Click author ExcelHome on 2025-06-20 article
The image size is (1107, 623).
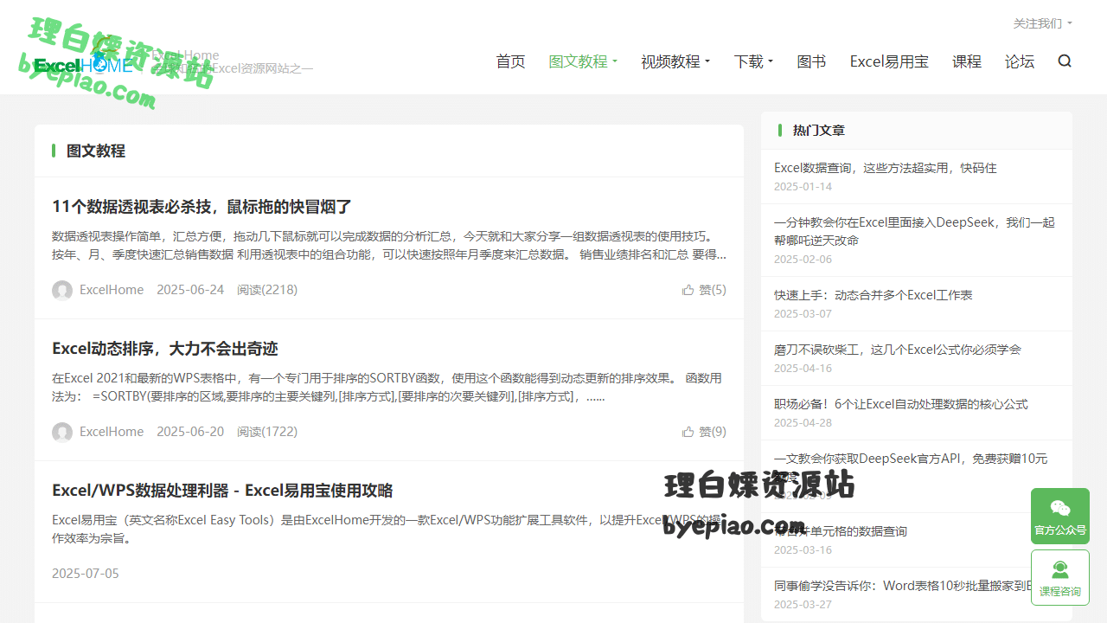[x=112, y=432]
